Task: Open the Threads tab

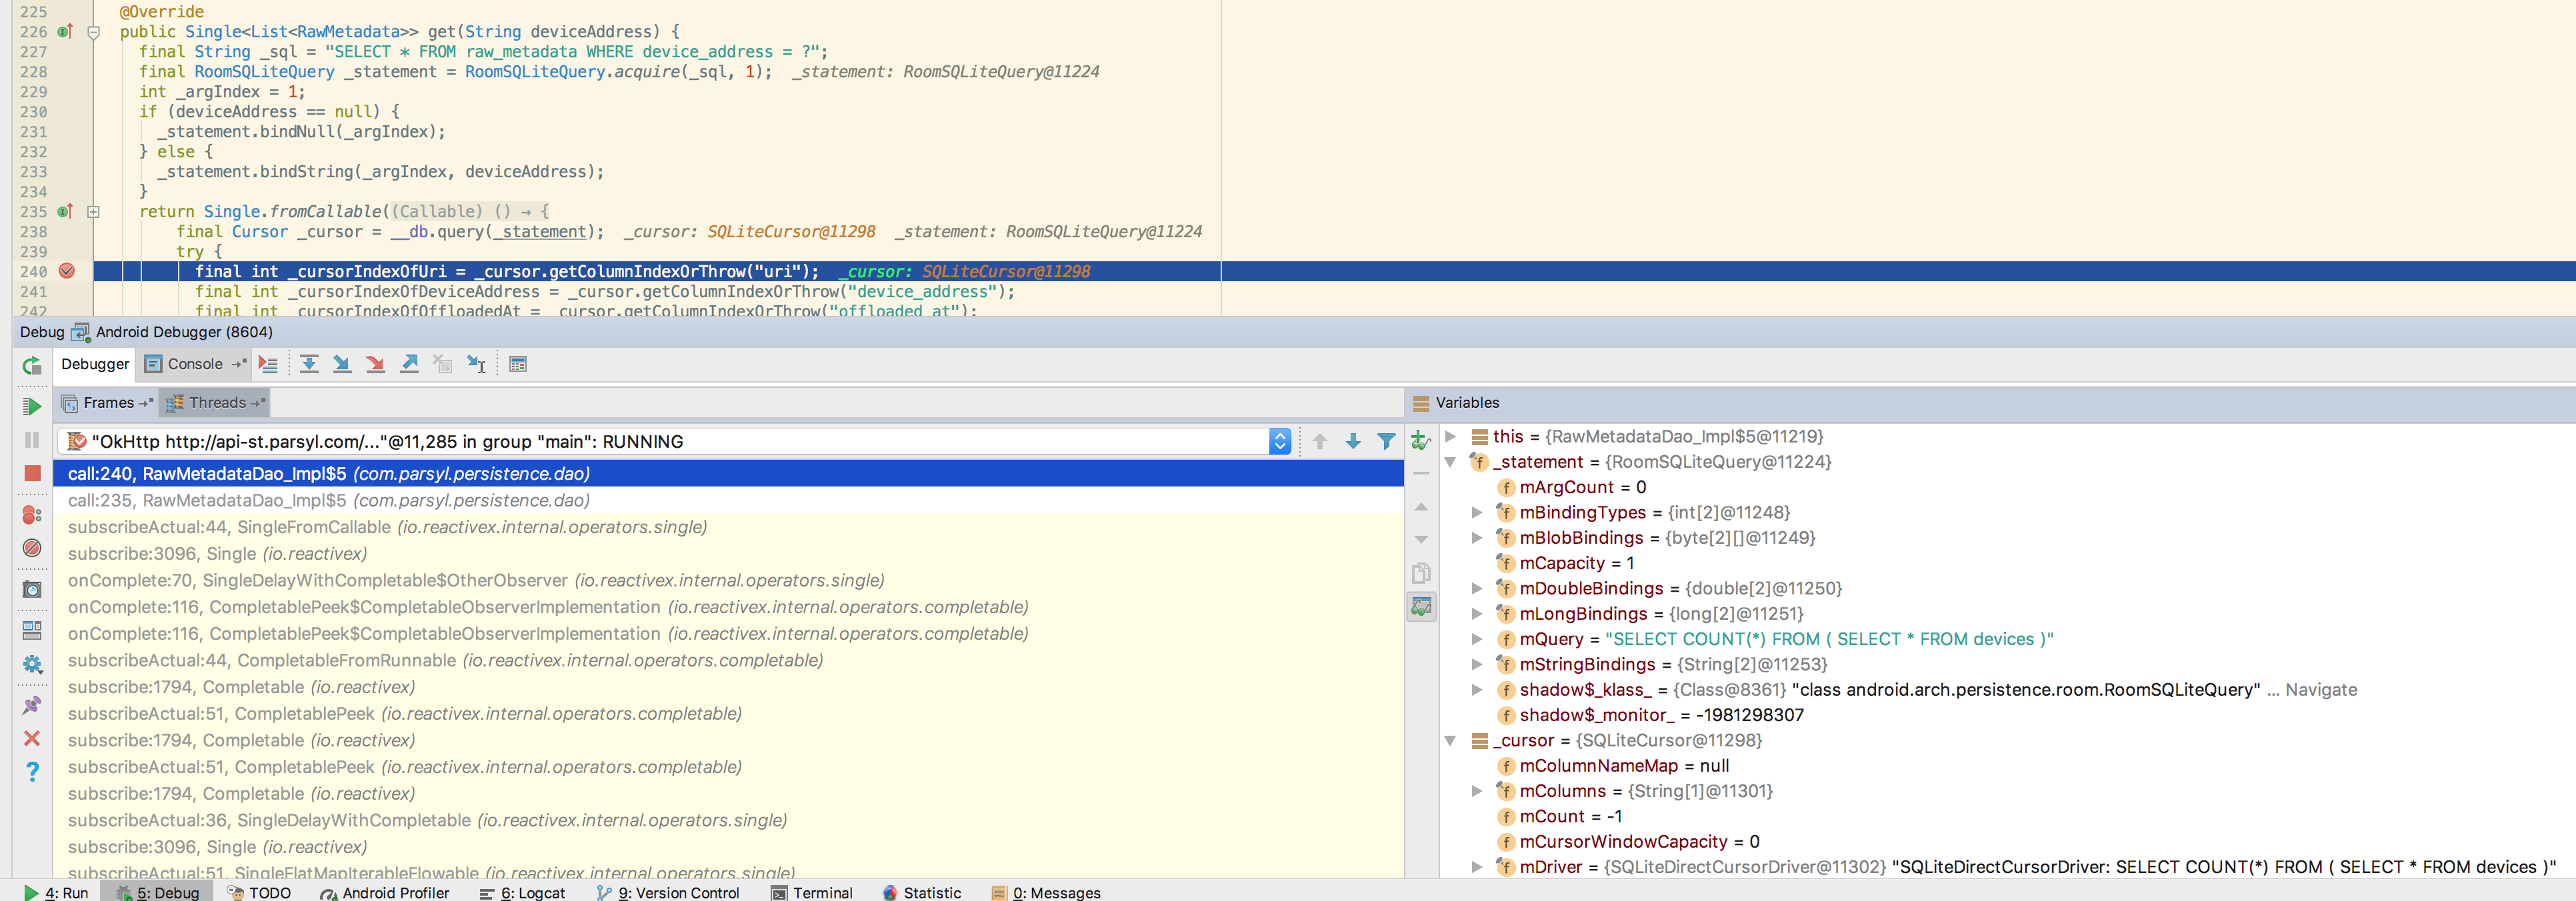Action: click(216, 403)
